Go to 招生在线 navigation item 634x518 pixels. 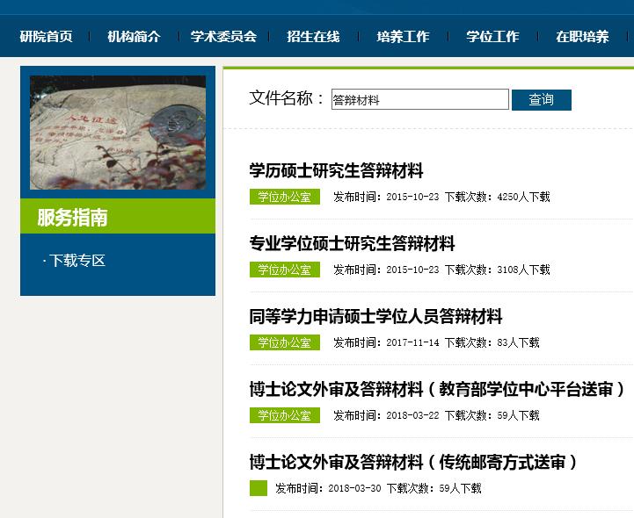(x=313, y=37)
